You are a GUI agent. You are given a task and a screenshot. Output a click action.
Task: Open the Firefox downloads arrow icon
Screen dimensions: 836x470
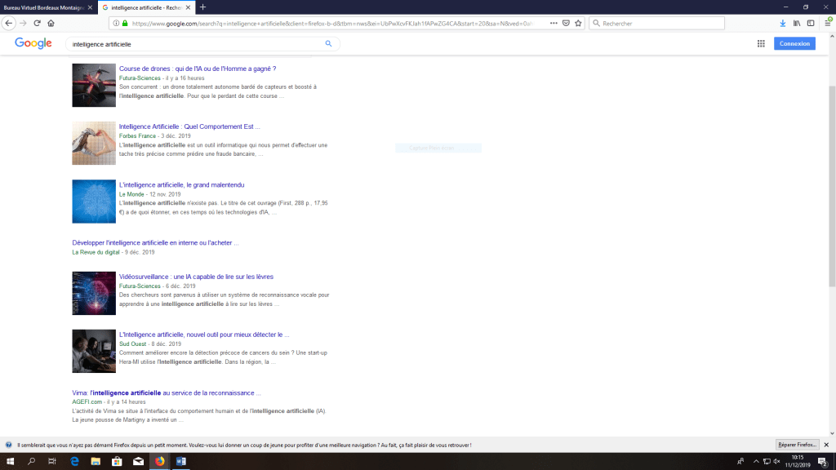(783, 23)
